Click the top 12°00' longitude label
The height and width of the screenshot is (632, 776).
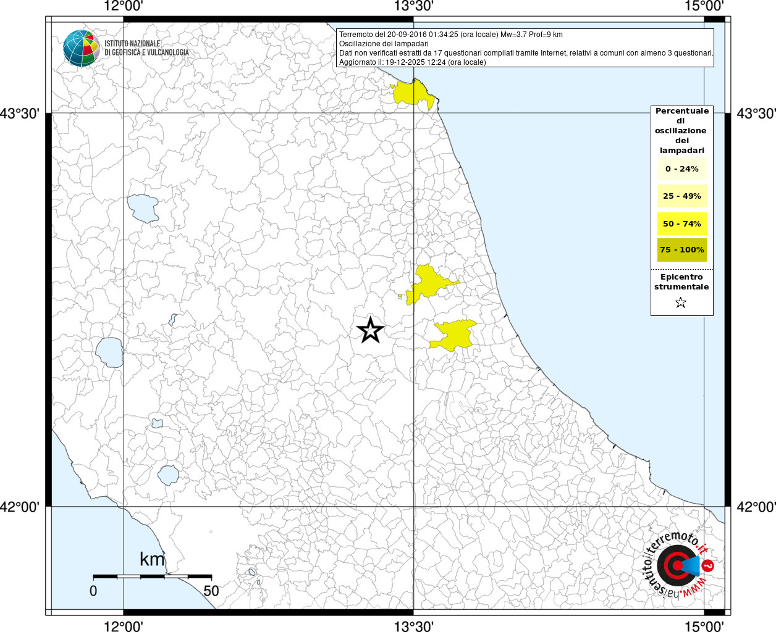(124, 6)
